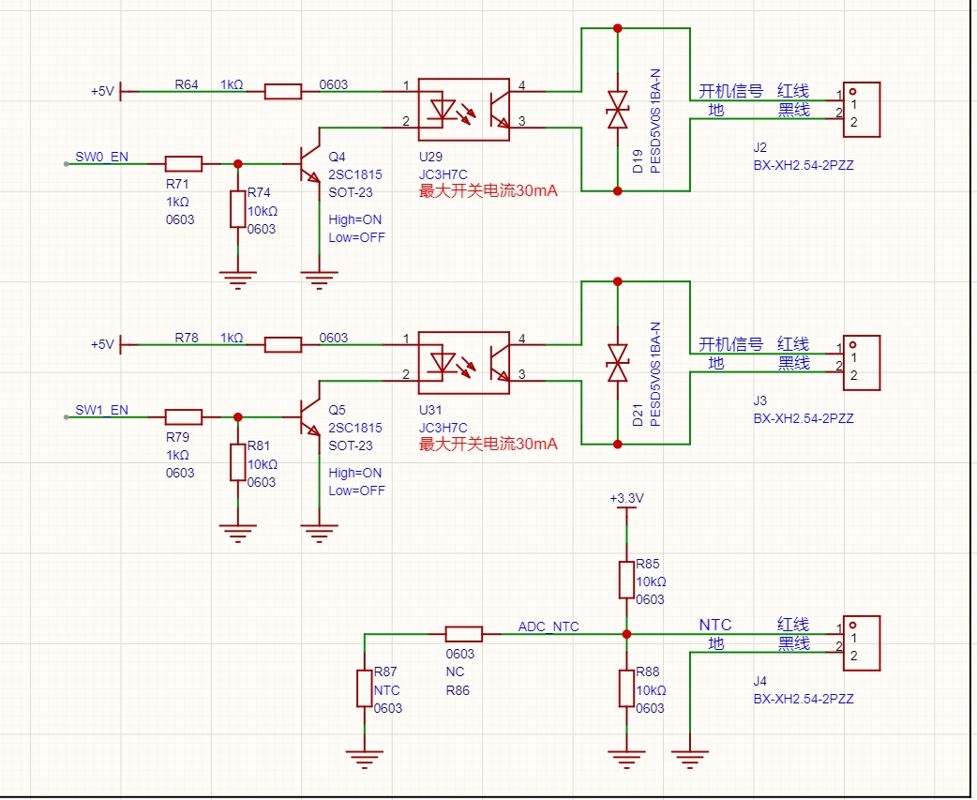
Task: Click the SW0_EN net label
Action: (x=101, y=157)
